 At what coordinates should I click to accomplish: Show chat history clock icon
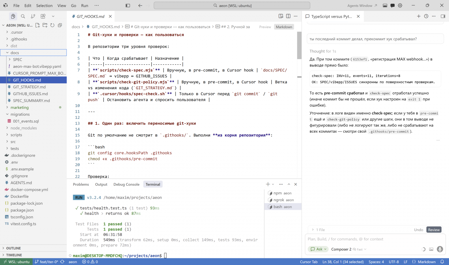click(426, 16)
